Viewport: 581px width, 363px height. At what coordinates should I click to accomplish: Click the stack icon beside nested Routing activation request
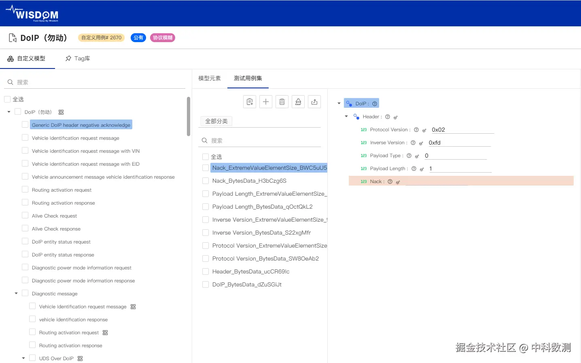(105, 333)
